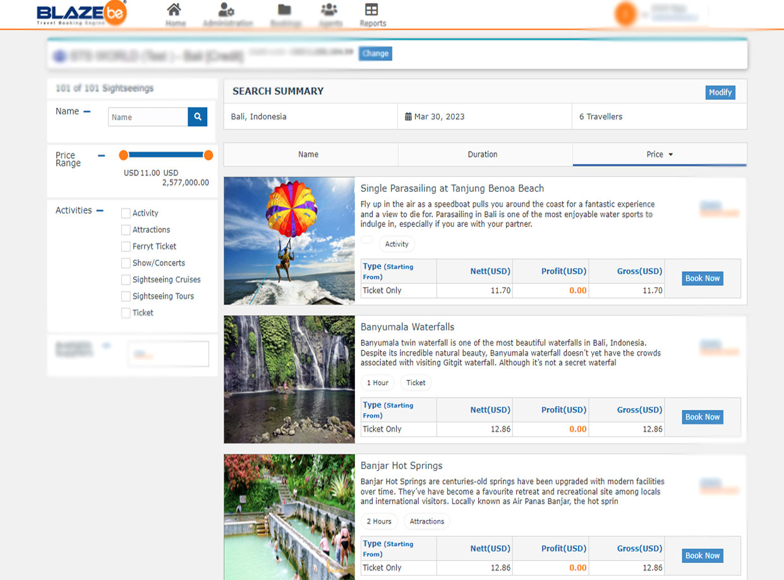Open the Bookings folder icon
This screenshot has width=784, height=580.
284,10
